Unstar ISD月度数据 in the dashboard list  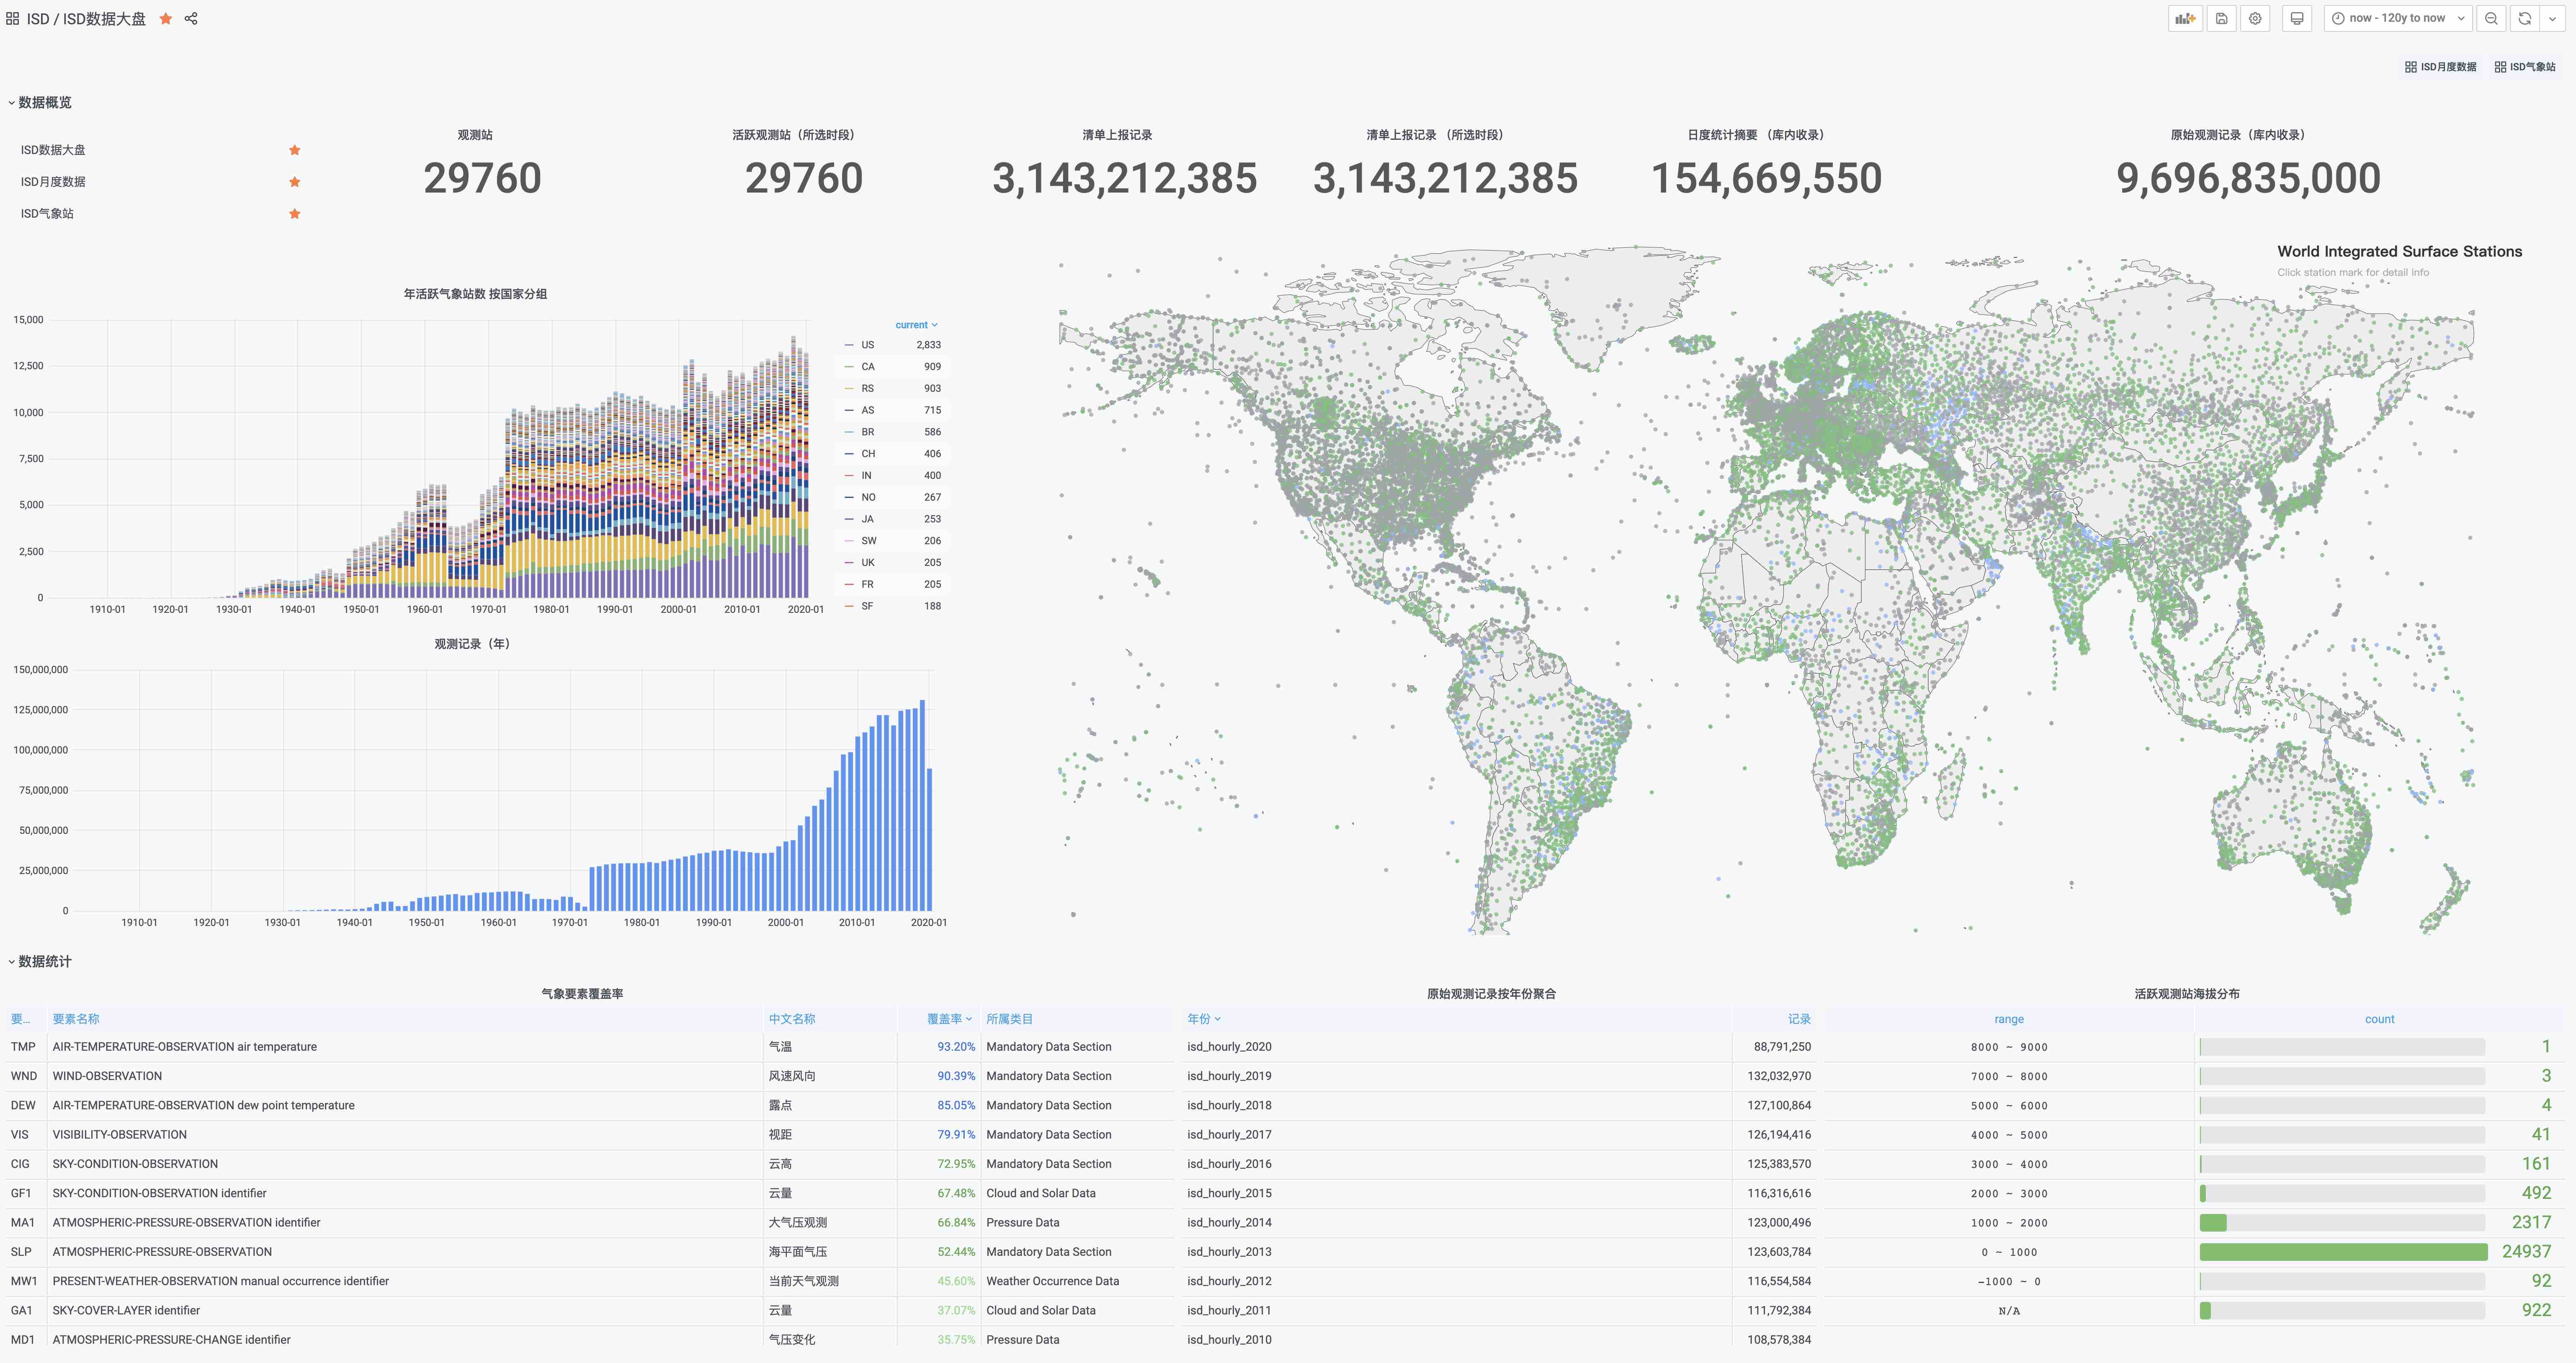(x=295, y=182)
